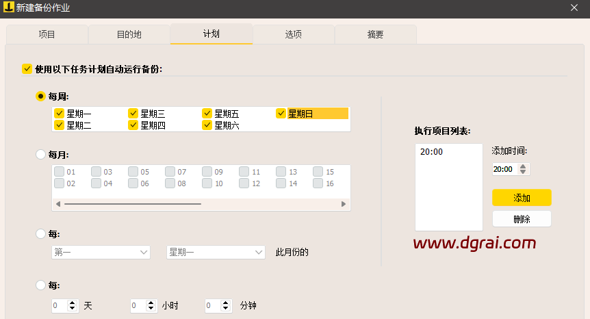
Task: Click the 添加 button
Action: click(521, 198)
